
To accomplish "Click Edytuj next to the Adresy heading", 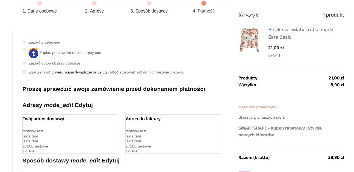I will (84, 105).
